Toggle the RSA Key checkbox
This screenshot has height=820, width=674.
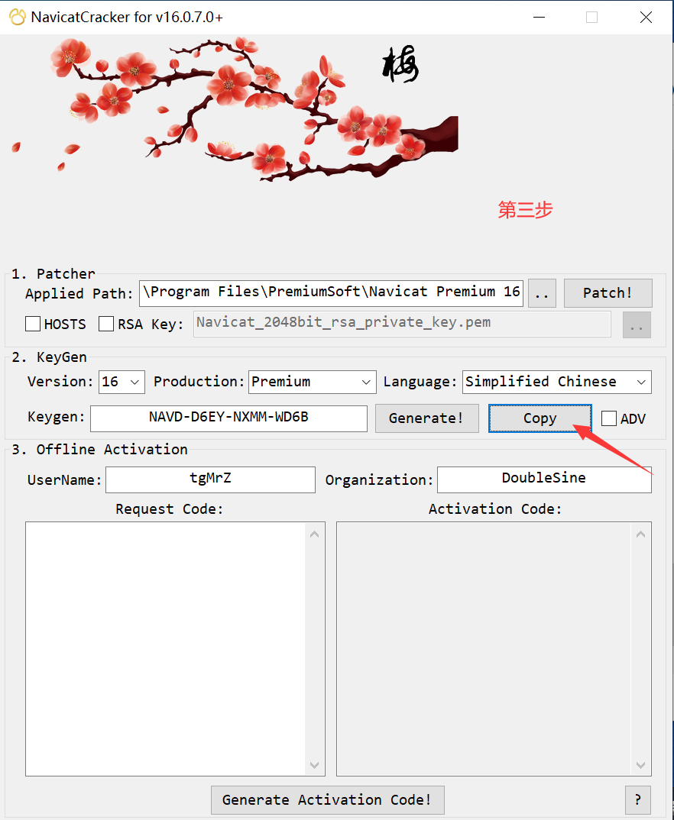106,324
